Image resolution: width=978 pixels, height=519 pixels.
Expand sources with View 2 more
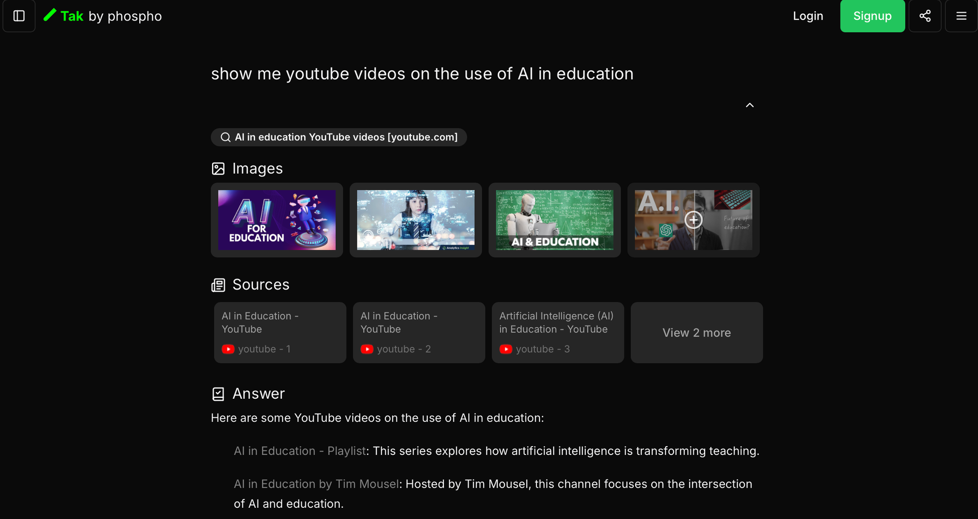(697, 332)
